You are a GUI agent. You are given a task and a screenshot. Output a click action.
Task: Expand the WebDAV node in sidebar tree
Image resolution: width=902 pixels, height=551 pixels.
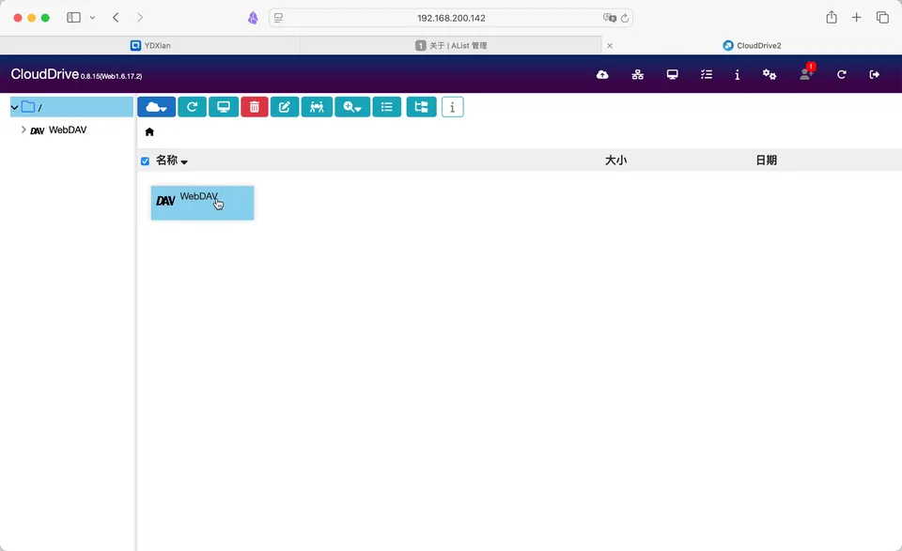(x=23, y=130)
